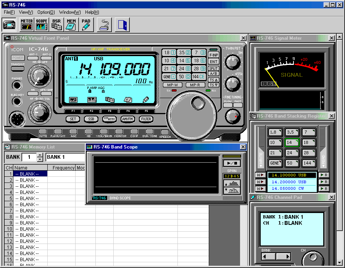
Task: Click the CW/RTTY mode button
Action: pyautogui.click(x=110, y=119)
